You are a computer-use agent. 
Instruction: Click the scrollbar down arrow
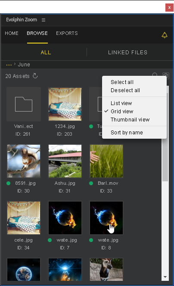[x=165, y=277]
